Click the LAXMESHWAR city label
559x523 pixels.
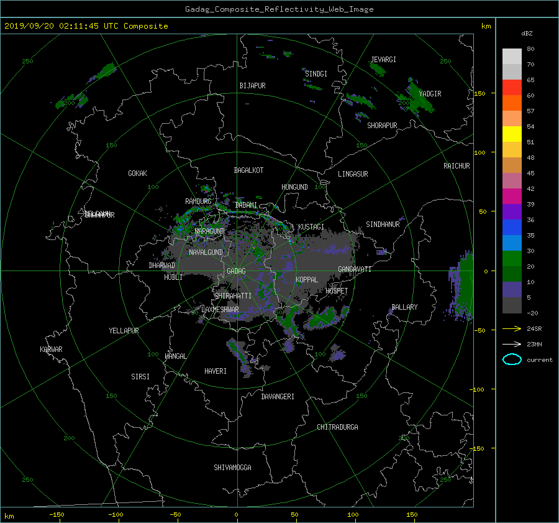pyautogui.click(x=220, y=310)
